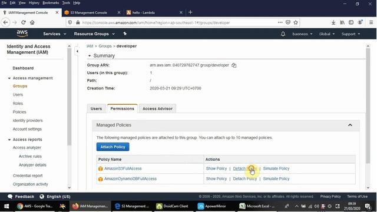The height and width of the screenshot is (212, 377).
Task: Click the AmazonS3FullAccess policy box icon
Action: pyautogui.click(x=100, y=169)
